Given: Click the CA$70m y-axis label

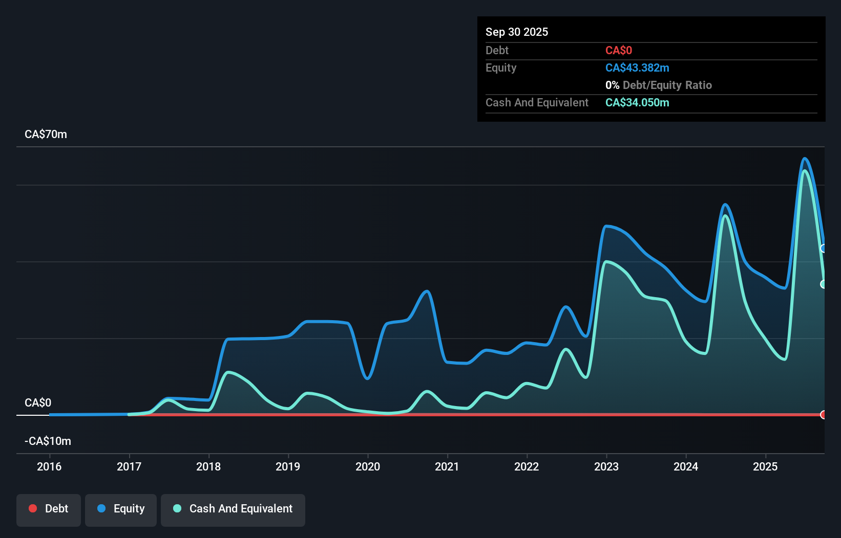Looking at the screenshot, I should tap(46, 134).
